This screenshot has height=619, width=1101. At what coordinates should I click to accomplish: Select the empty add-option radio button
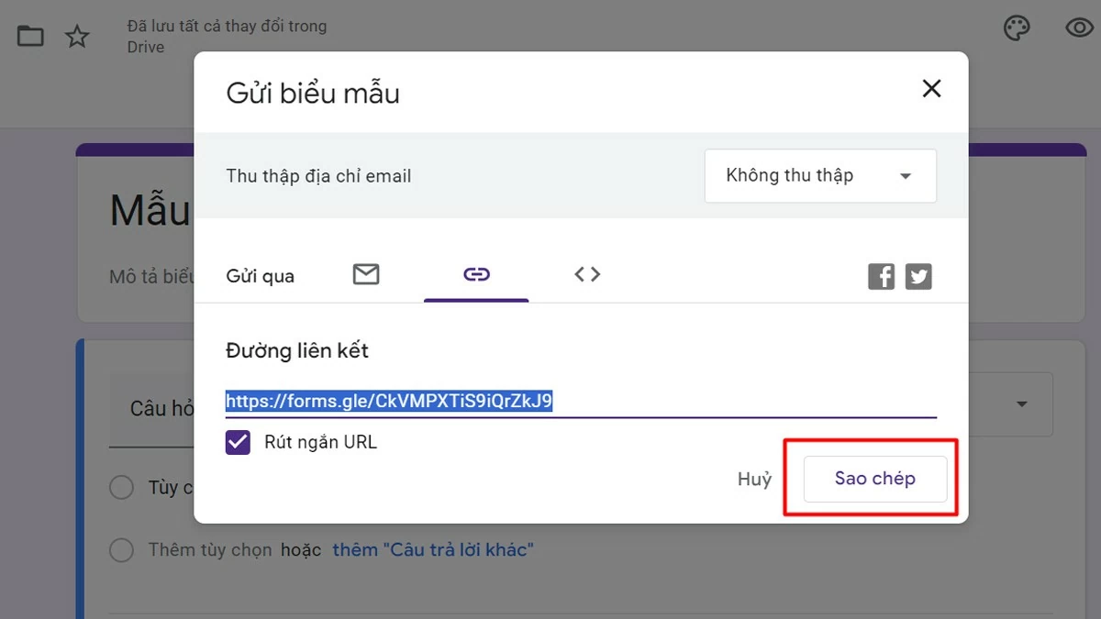click(121, 549)
